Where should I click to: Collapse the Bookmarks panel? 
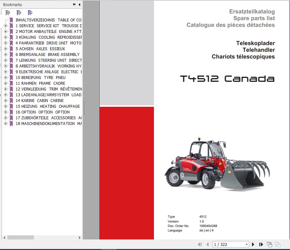click(79, 4)
